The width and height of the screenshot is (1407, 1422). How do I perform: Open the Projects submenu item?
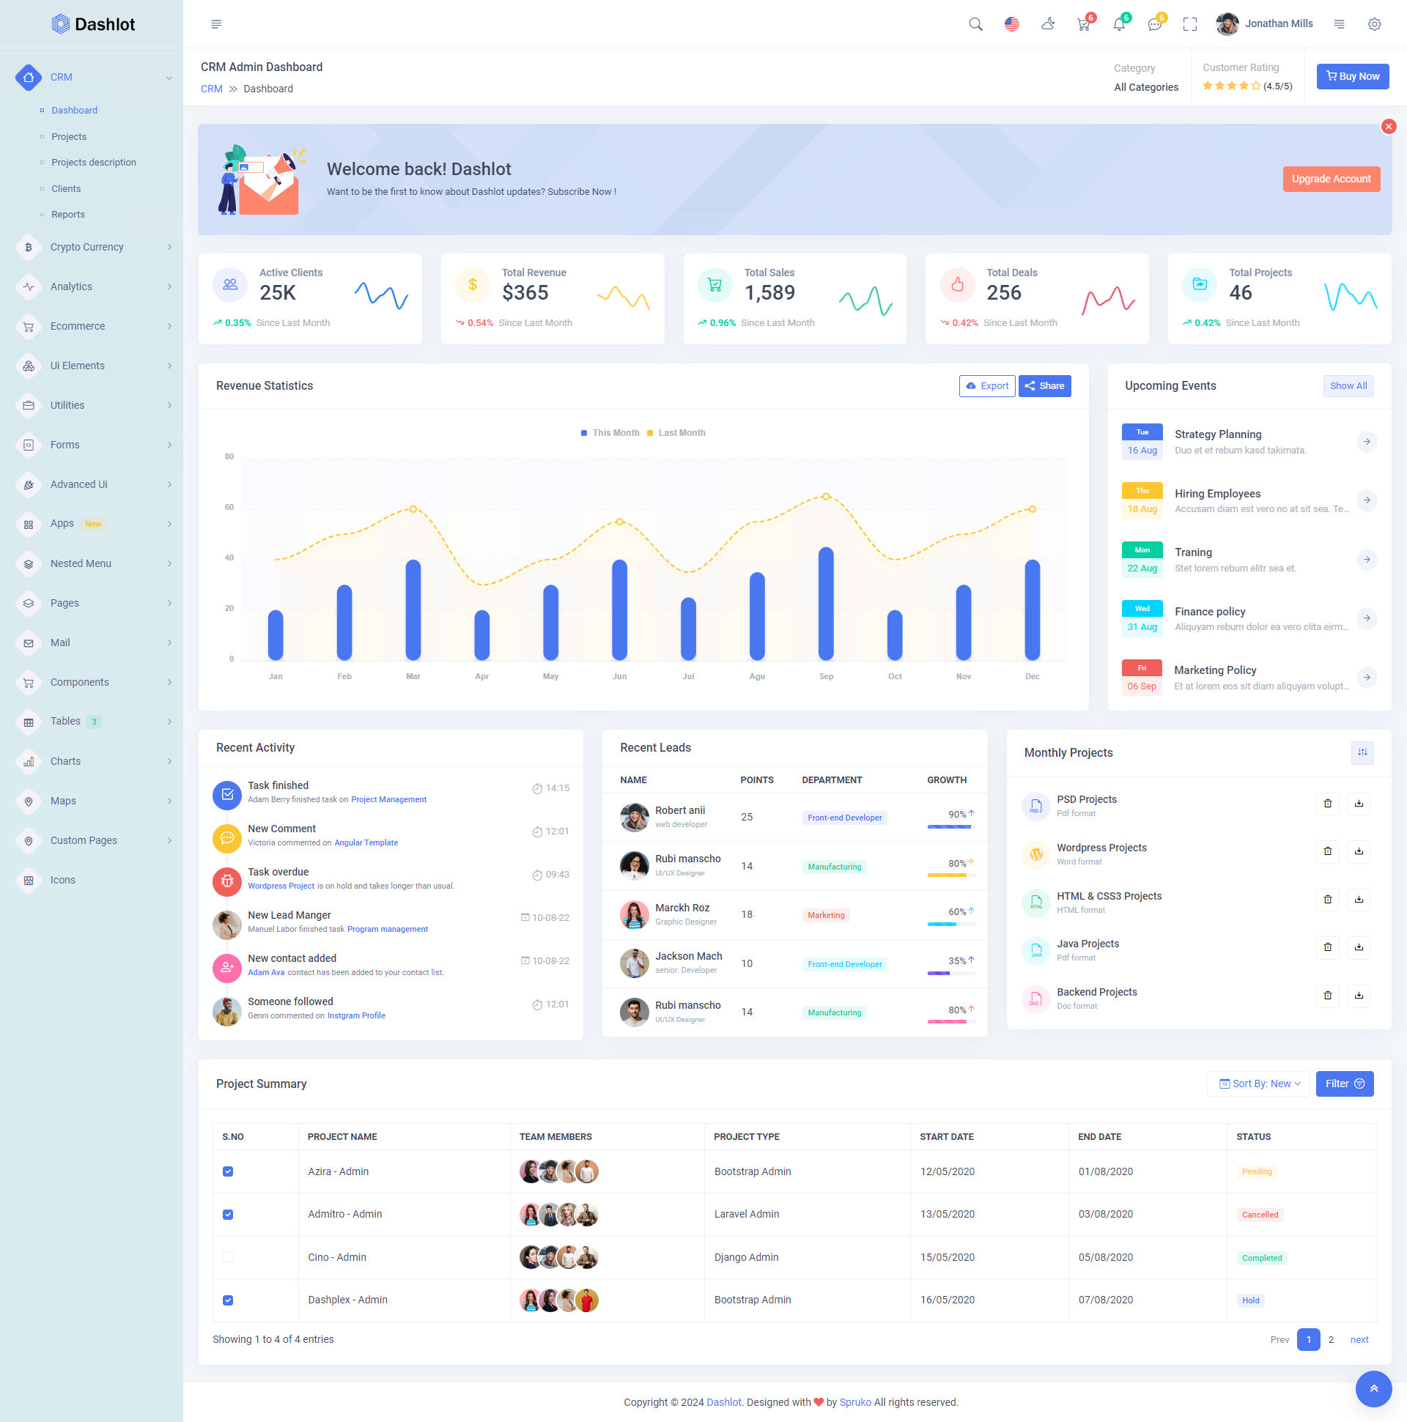pos(69,137)
